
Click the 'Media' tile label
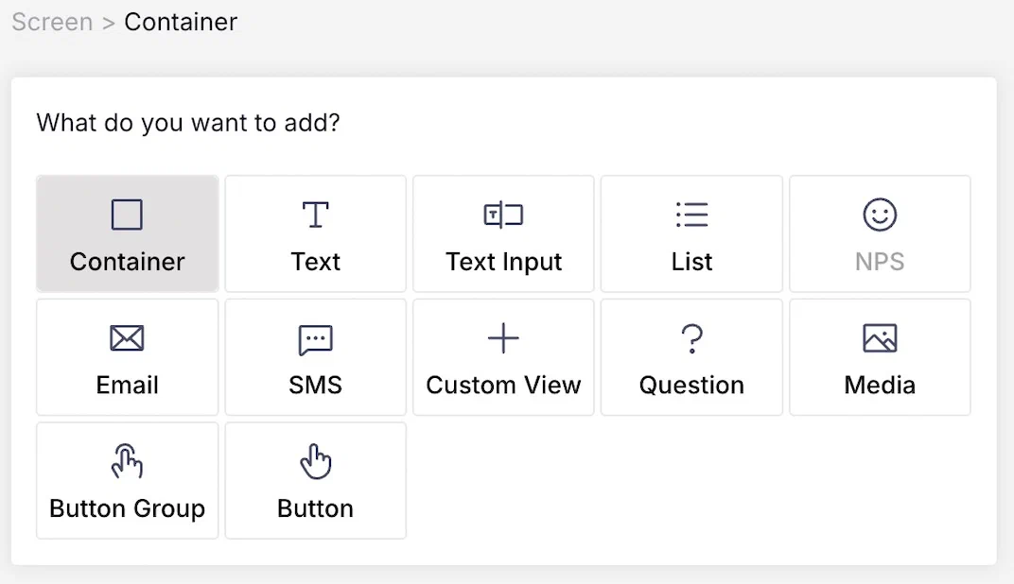[880, 386]
